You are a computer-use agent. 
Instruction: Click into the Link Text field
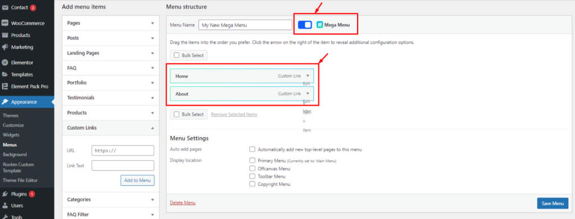[123, 166]
